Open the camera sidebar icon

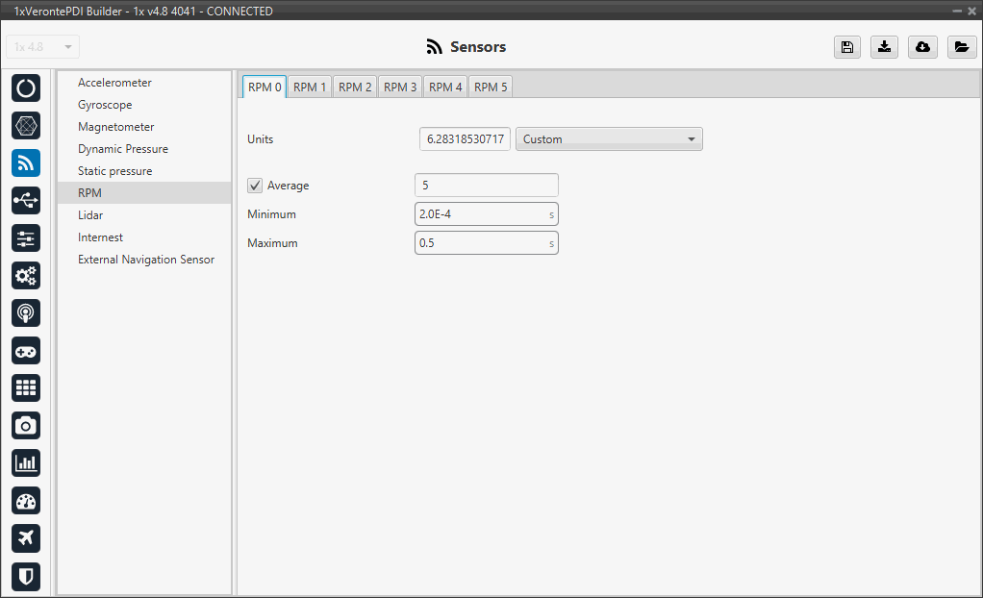point(26,426)
